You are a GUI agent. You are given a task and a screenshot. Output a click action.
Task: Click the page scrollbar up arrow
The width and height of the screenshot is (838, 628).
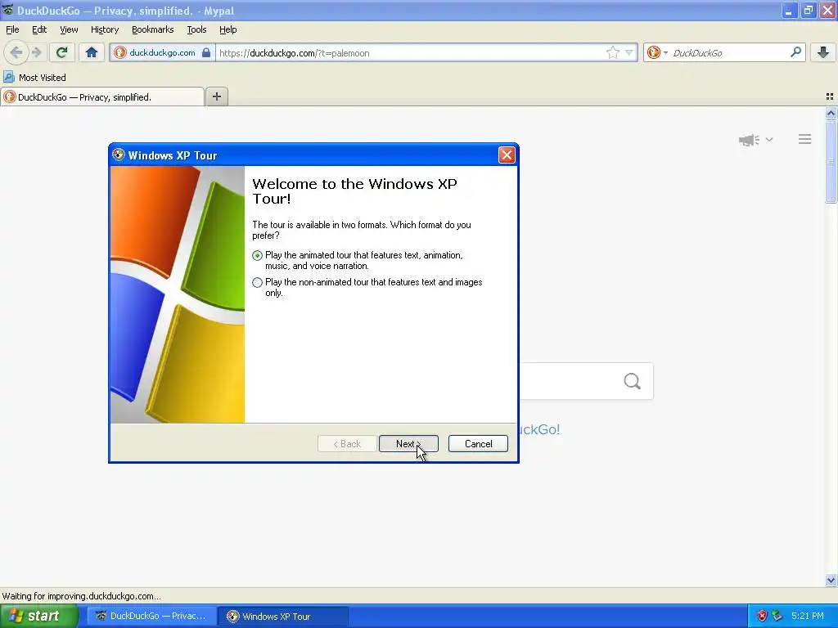(x=831, y=113)
